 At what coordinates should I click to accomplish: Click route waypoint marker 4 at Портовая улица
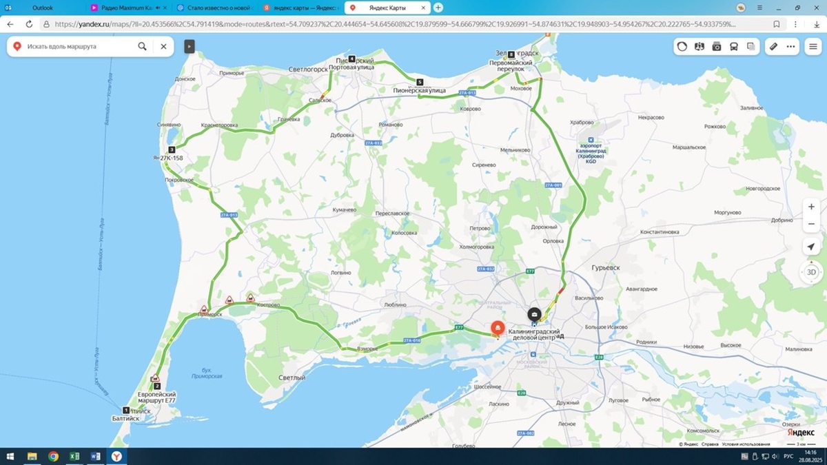[351, 59]
